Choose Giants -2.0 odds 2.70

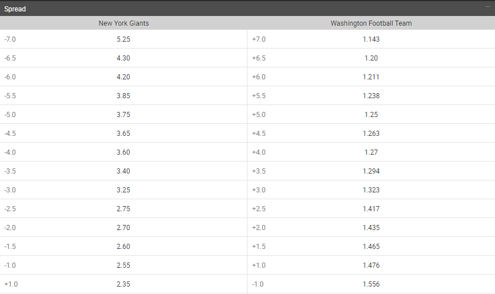click(123, 227)
